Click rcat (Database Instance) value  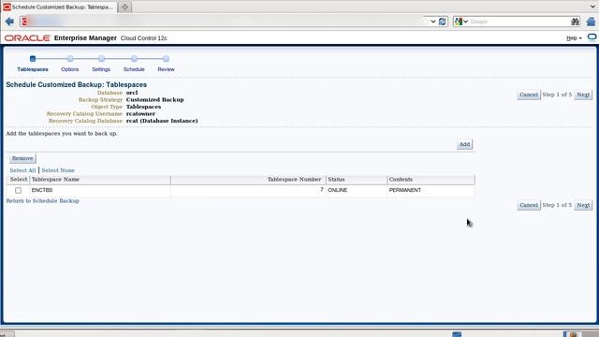(162, 121)
